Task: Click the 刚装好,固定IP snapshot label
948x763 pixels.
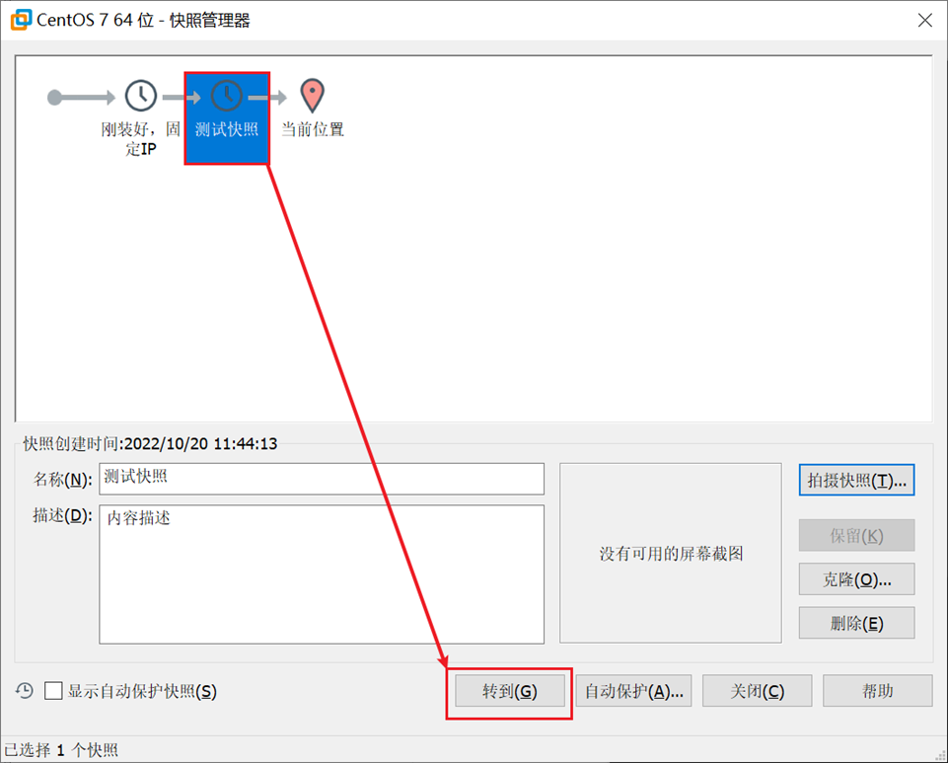Action: click(141, 138)
